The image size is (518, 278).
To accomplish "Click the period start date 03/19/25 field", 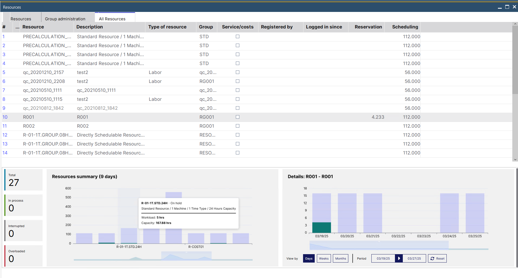I will pos(383,258).
